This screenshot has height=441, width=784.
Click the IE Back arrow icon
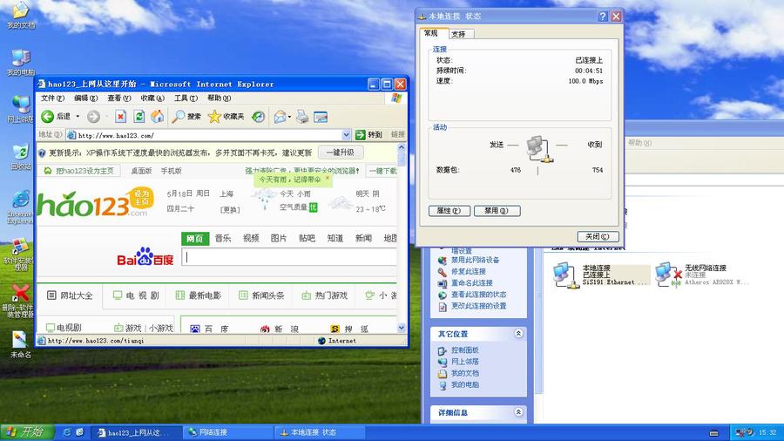(48, 117)
